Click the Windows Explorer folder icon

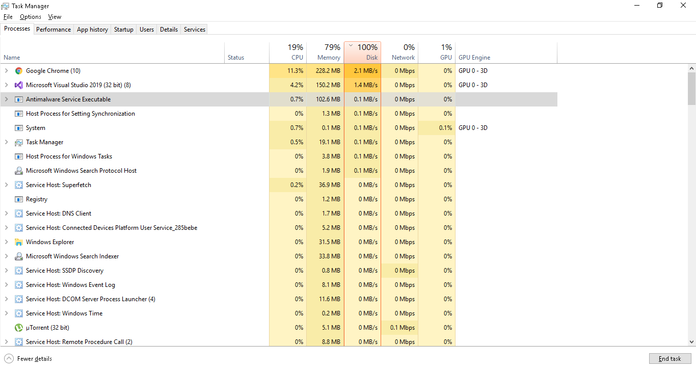[19, 242]
